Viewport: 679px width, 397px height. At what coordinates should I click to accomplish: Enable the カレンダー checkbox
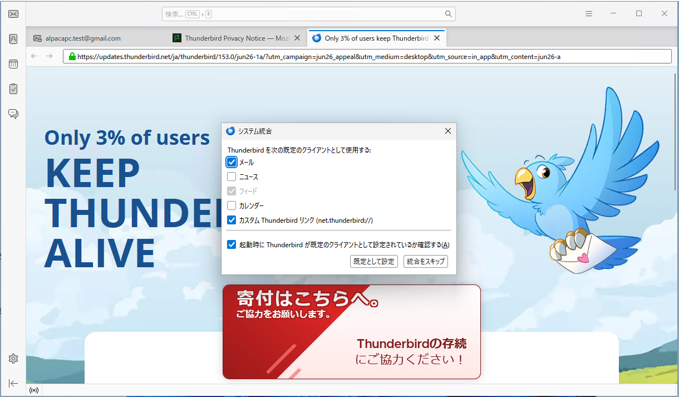click(x=232, y=205)
